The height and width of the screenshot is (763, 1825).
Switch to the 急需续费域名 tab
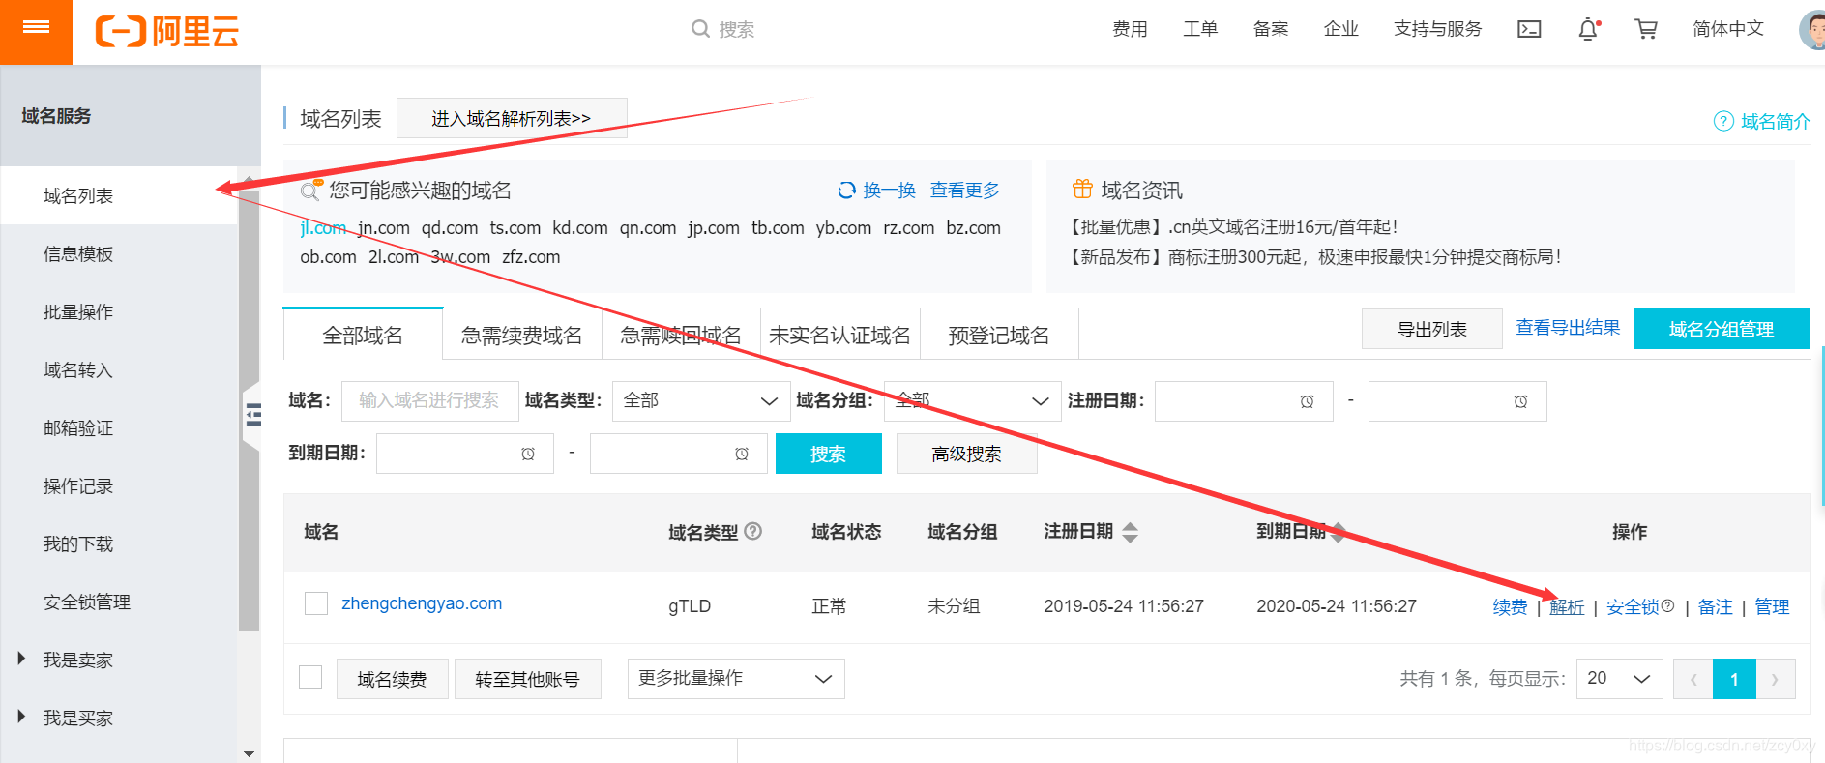522,335
